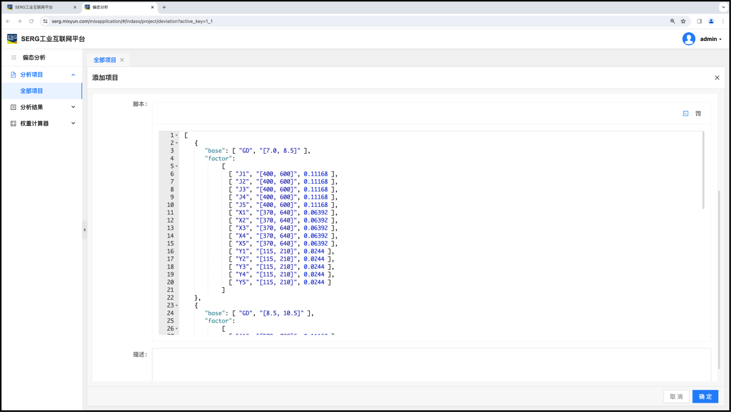The image size is (731, 412).
Task: Collapse the left sidebar using the handle
Action: 84,229
